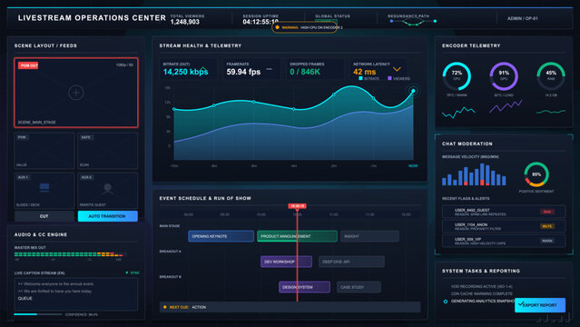Click the CDN CACHE WARMING COMPLETE line
Viewport: 580px width, 327px height.
482,293
